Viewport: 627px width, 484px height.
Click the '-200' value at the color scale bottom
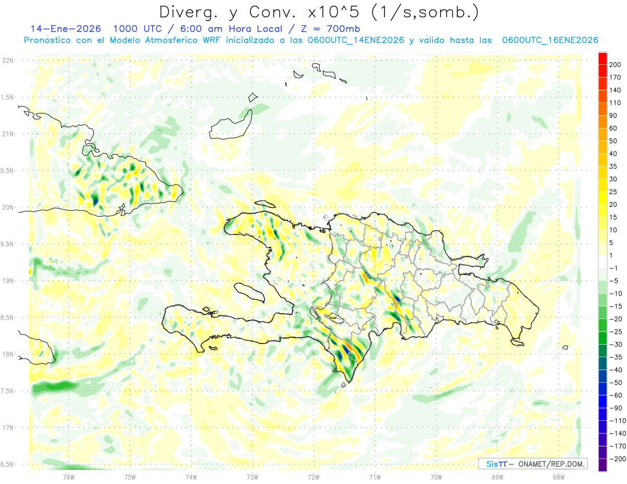click(x=618, y=458)
